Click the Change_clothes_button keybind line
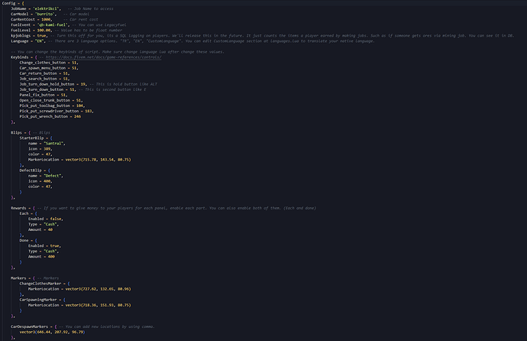The image size is (527, 341). 49,63
